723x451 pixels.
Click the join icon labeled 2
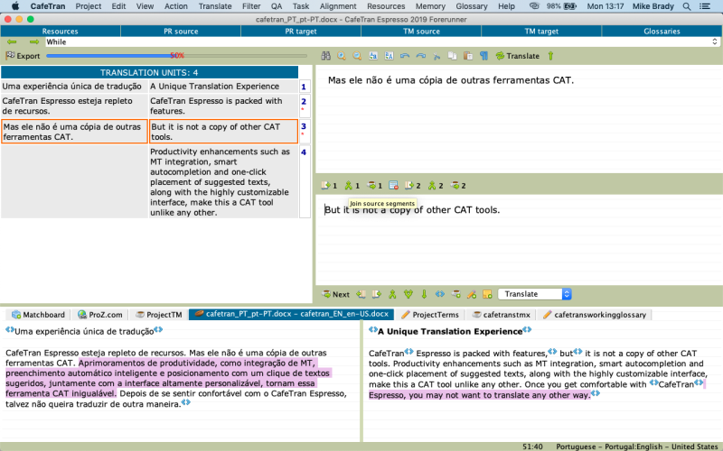[x=436, y=186]
